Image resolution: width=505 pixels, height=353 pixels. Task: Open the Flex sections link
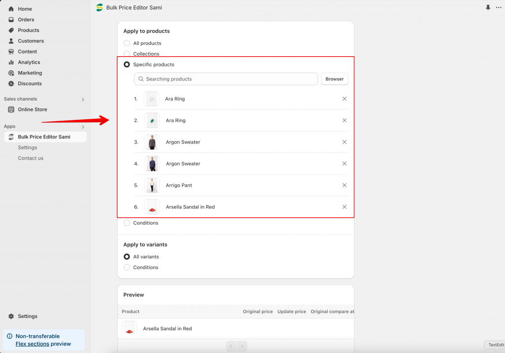point(32,344)
